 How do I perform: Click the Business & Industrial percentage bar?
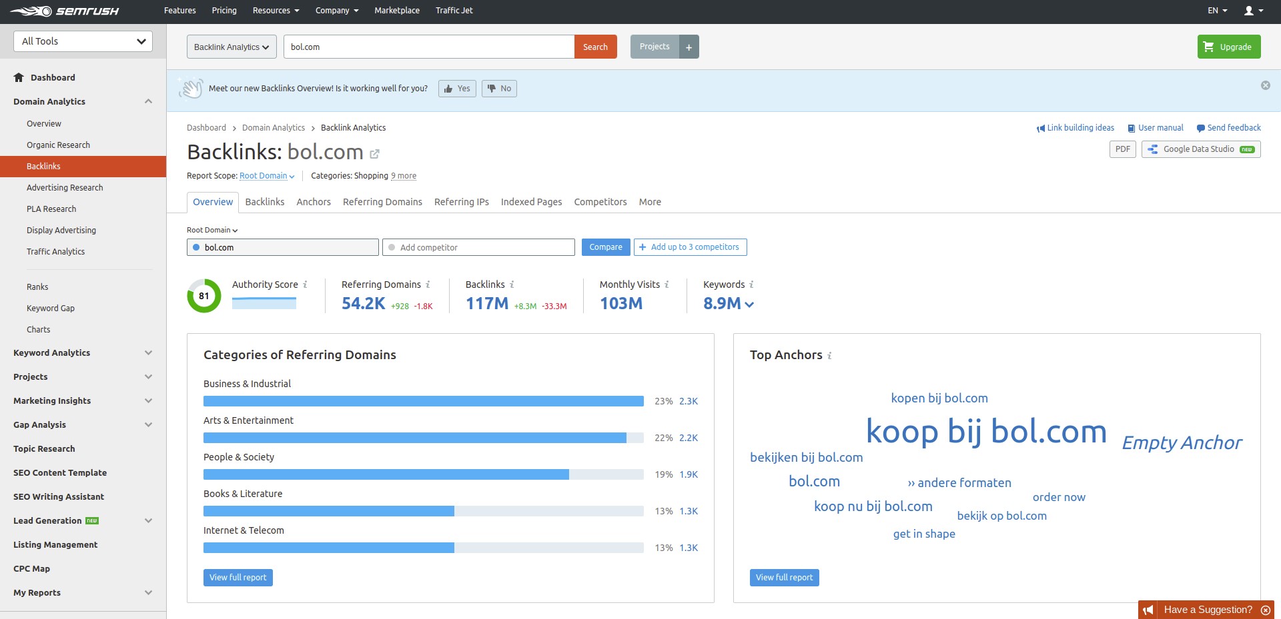point(424,401)
